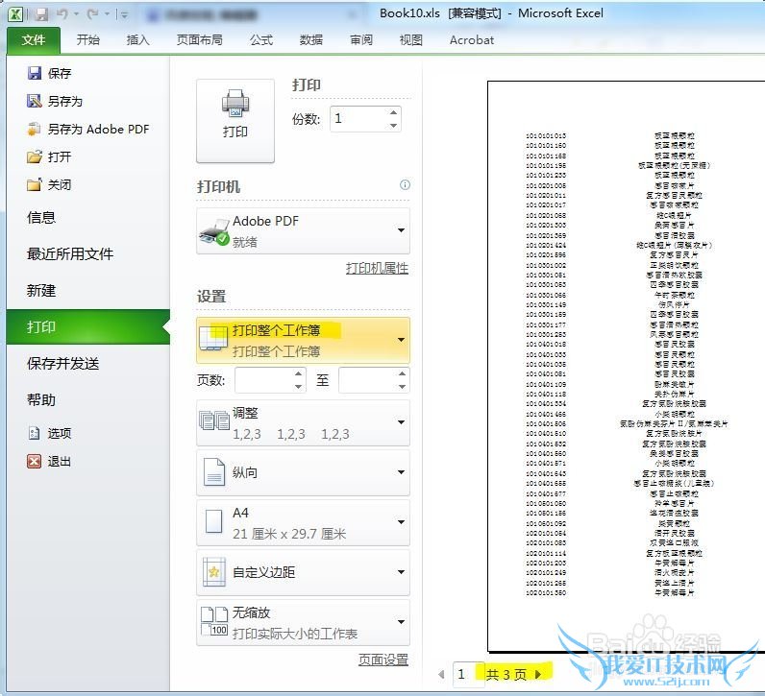Click 退出 to exit Excel

click(x=49, y=461)
